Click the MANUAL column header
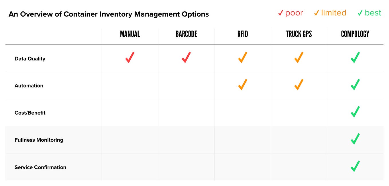 point(130,34)
